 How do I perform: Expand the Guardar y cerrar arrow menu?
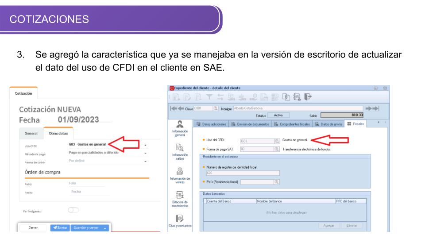pos(105,228)
